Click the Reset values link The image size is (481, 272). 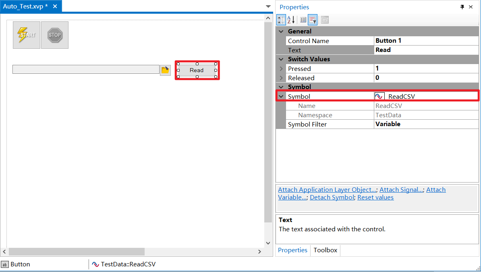[375, 197]
